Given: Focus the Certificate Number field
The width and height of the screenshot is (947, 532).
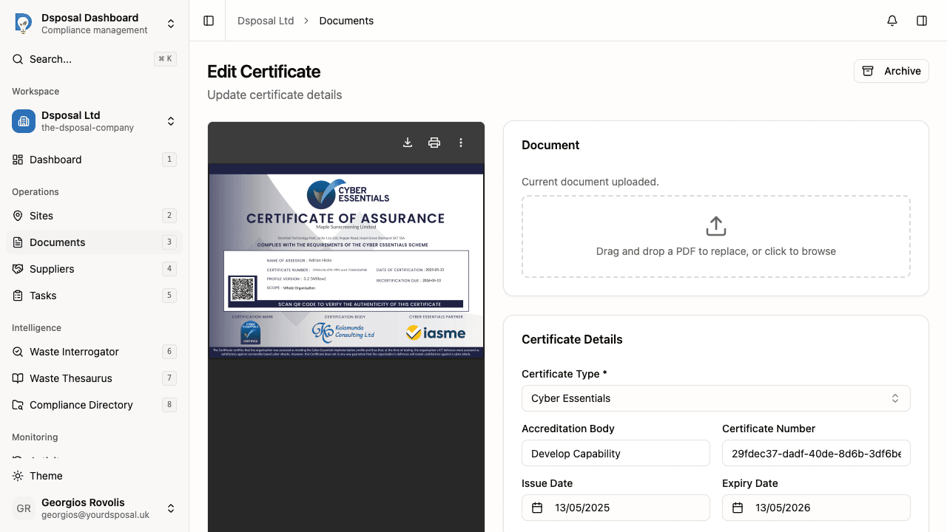Looking at the screenshot, I should [x=816, y=453].
